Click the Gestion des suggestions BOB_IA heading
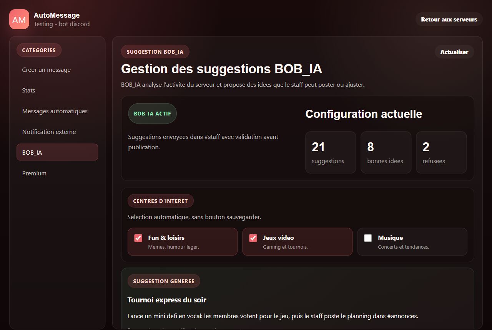Viewport: 492px width, 330px height. 221,69
